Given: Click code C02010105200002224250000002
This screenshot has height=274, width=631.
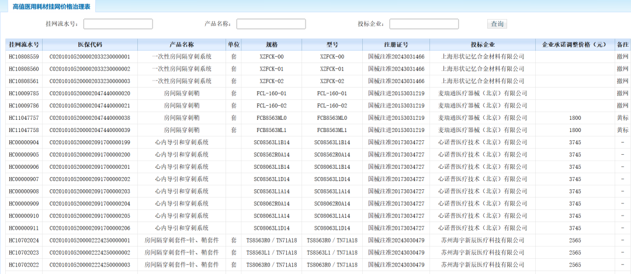Looking at the screenshot, I should tap(90, 252).
